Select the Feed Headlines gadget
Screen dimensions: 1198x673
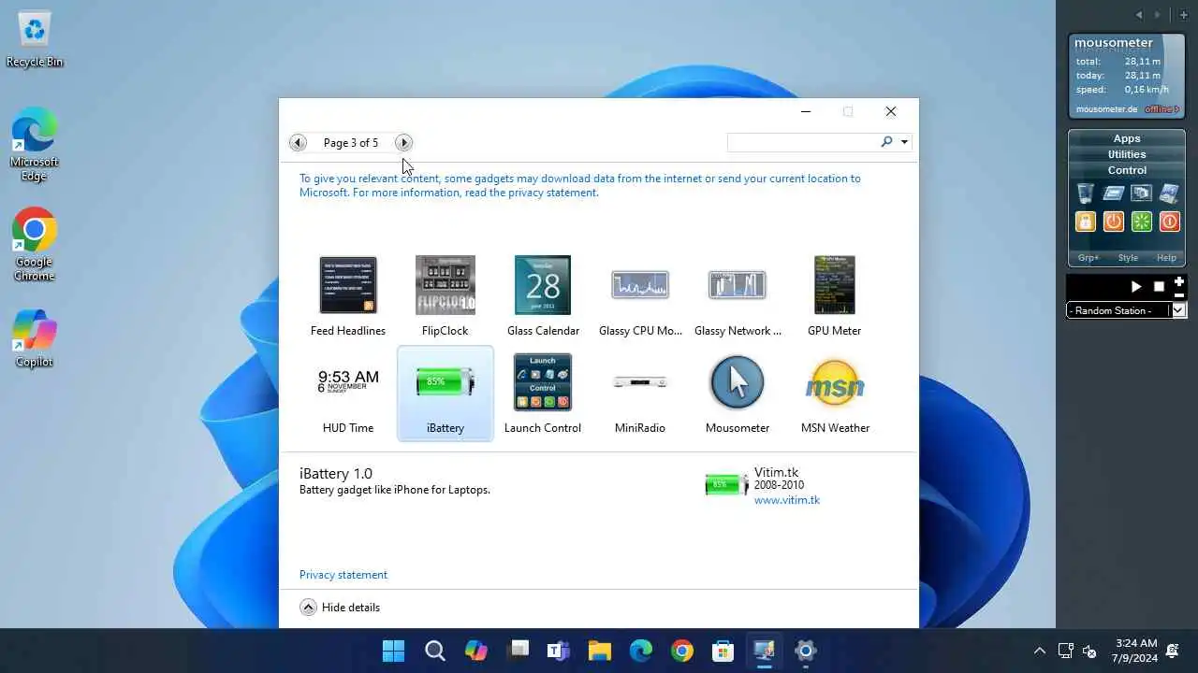pyautogui.click(x=348, y=295)
